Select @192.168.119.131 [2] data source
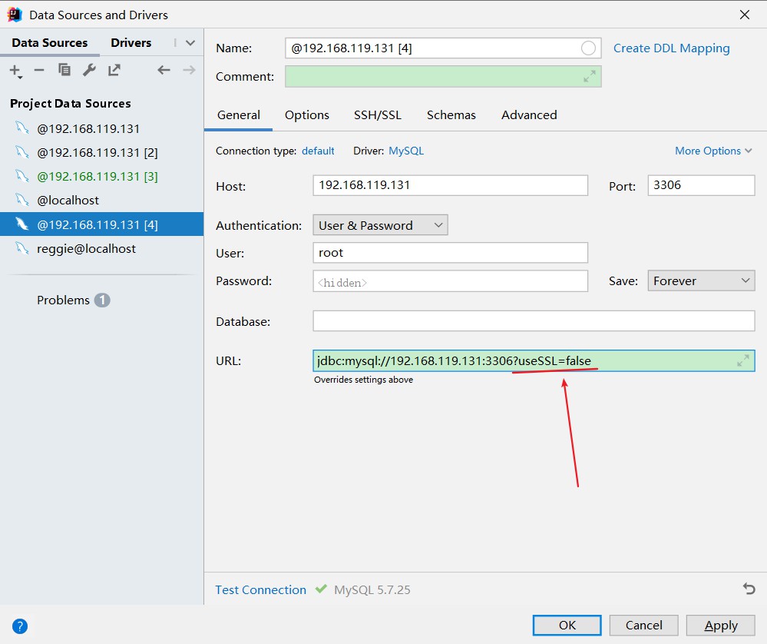Viewport: 767px width, 644px height. pos(102,152)
